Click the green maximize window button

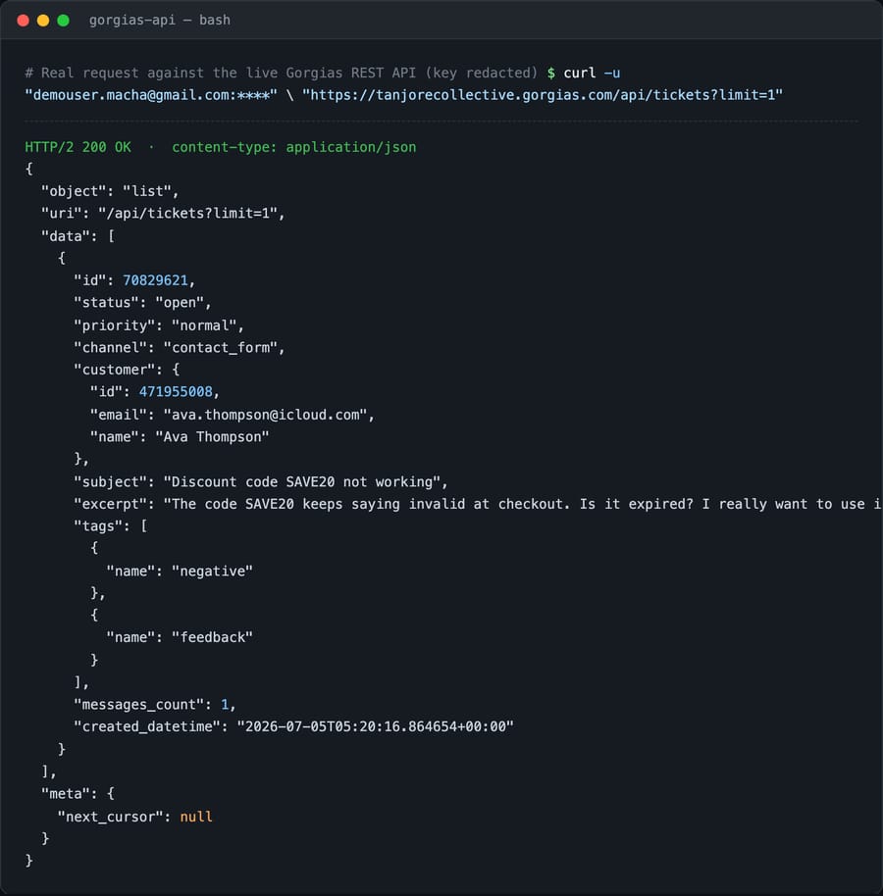pyautogui.click(x=64, y=21)
